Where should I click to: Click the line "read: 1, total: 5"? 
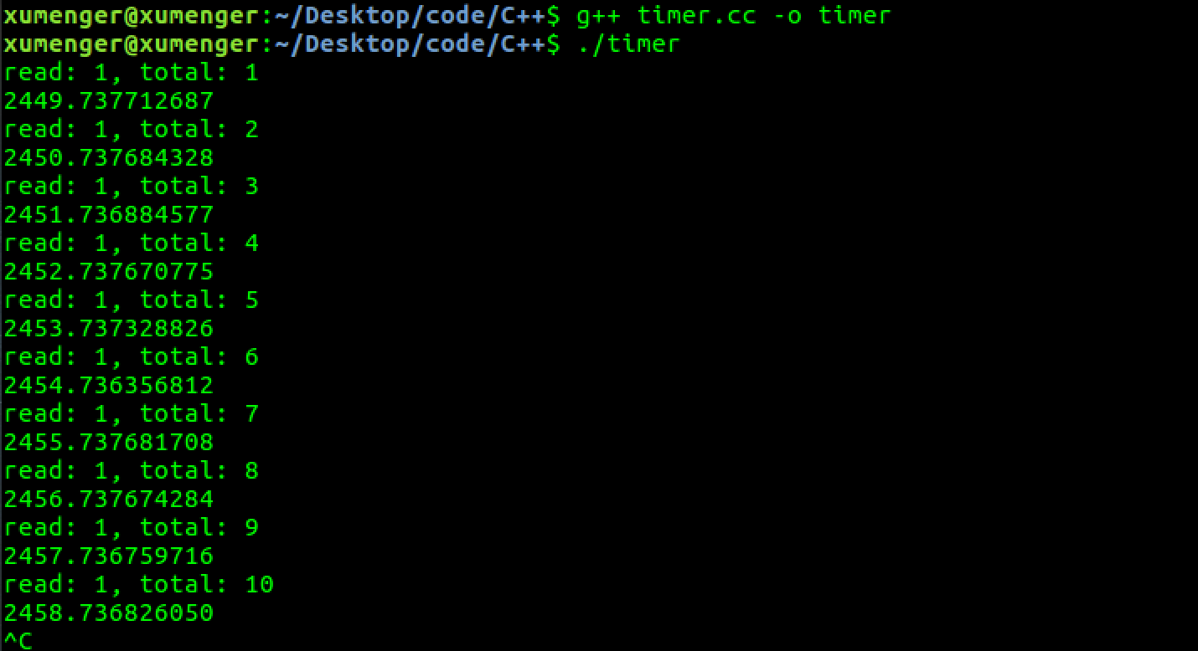[132, 300]
